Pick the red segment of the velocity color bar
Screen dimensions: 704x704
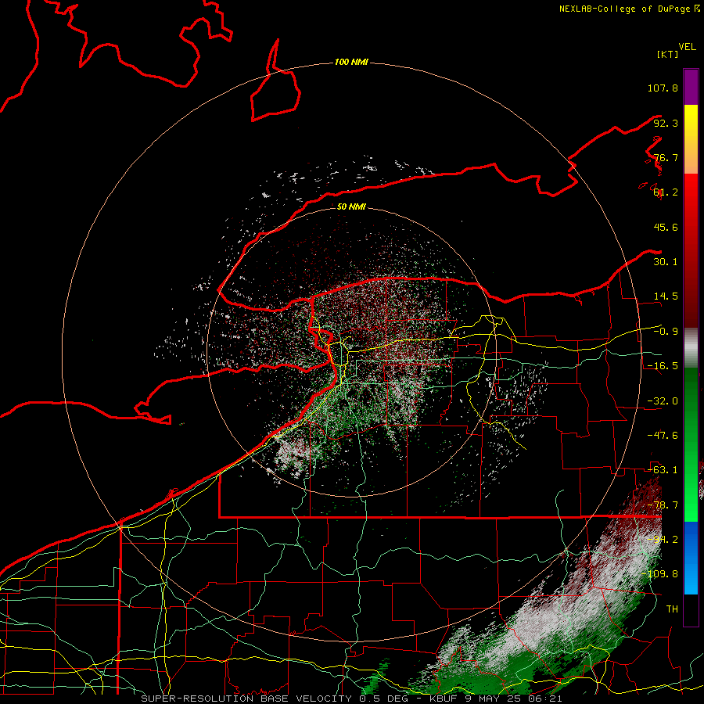(691, 250)
